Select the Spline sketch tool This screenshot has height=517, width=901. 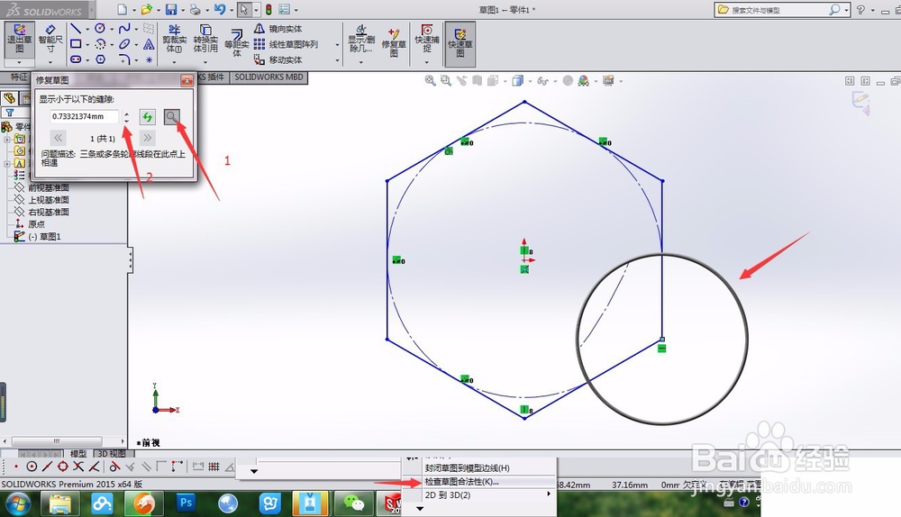coord(124,28)
